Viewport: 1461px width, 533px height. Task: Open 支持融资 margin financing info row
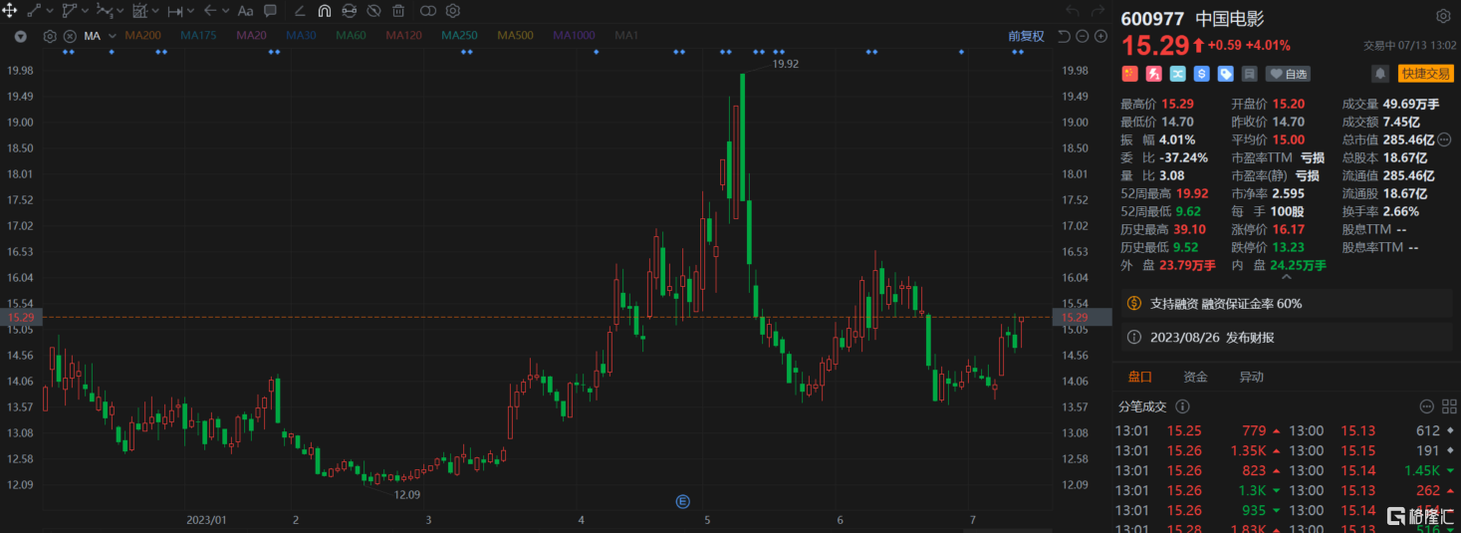pyautogui.click(x=1287, y=304)
